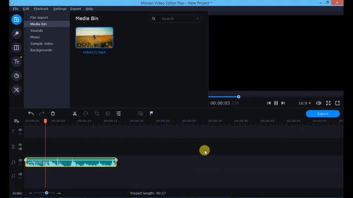This screenshot has width=353, height=198.
Task: Select Sounds in the side list
Action: [x=47, y=31]
